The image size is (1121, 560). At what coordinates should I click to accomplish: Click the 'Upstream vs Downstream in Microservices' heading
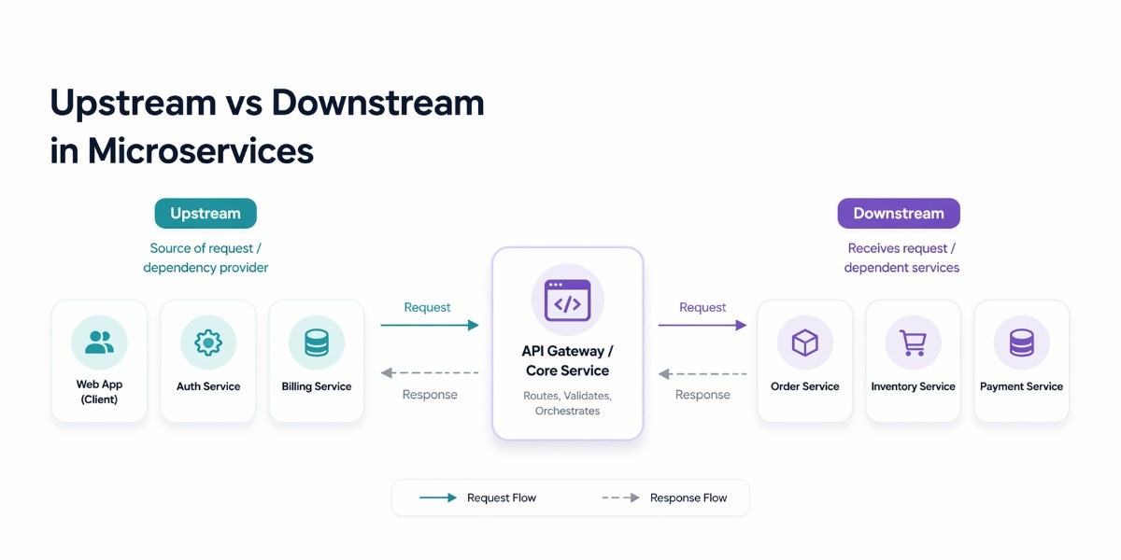267,126
